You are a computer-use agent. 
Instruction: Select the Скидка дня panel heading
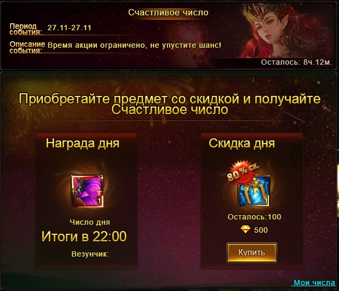point(242,143)
